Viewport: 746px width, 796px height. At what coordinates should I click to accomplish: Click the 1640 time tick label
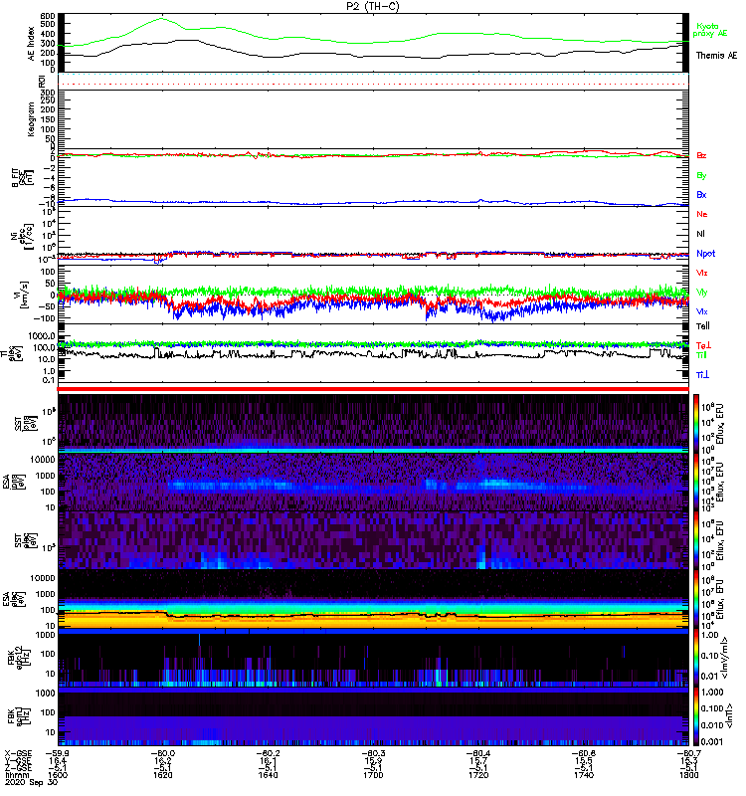pyautogui.click(x=268, y=775)
